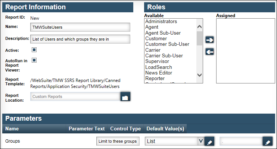Click the edit pencil beside default value field

pos(268,142)
